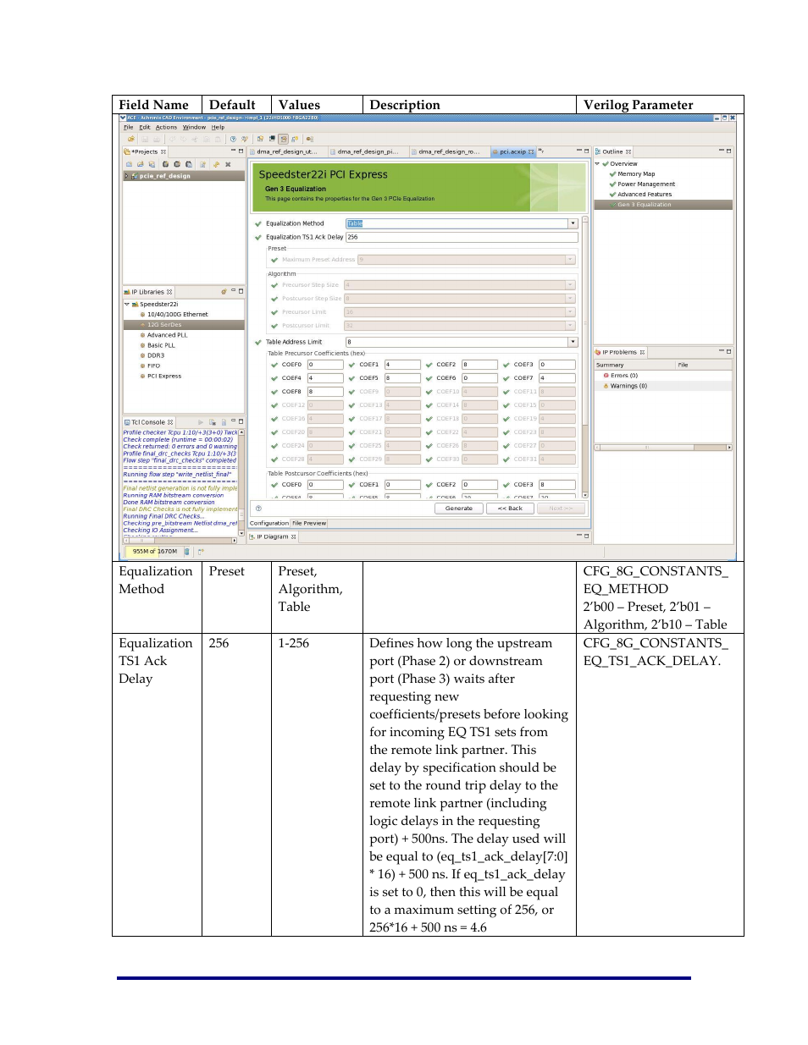Click the icon in the IP Libraries panel header
The image size is (808, 1045).
click(x=224, y=292)
